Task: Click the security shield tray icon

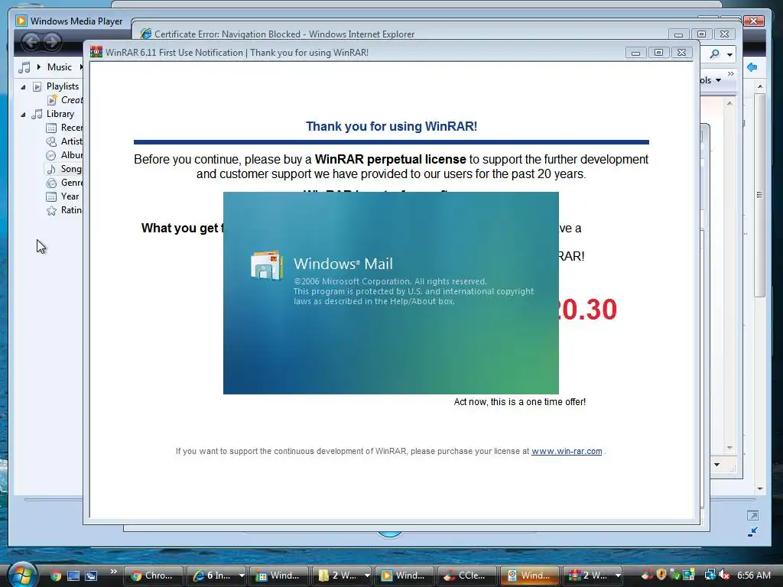Action: pyautogui.click(x=661, y=575)
